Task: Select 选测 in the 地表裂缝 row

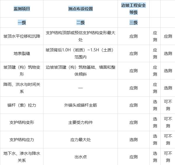Action: coord(168,53)
